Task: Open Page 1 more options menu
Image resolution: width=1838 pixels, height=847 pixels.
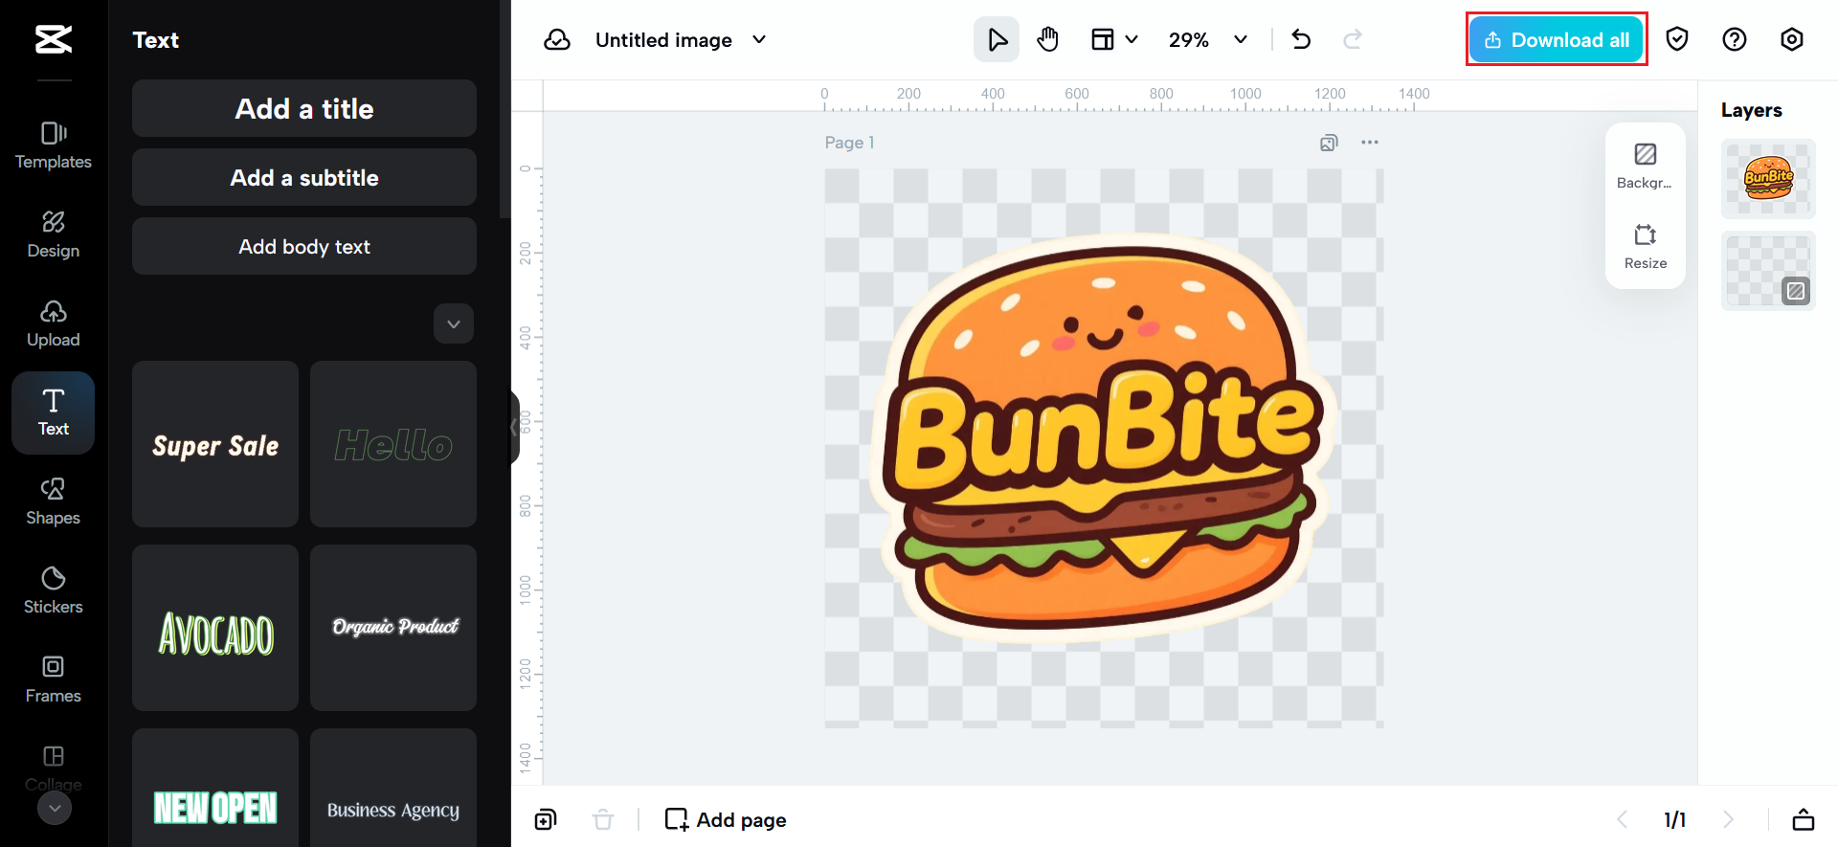Action: pos(1370,143)
